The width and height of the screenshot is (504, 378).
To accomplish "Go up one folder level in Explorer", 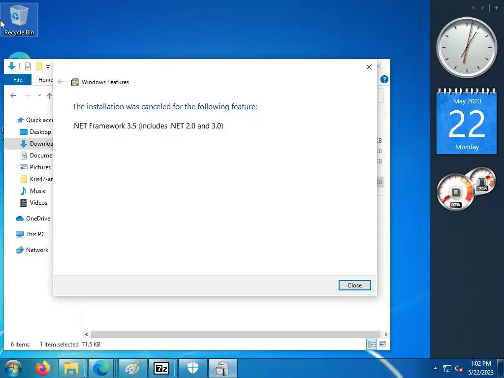I will [50, 95].
